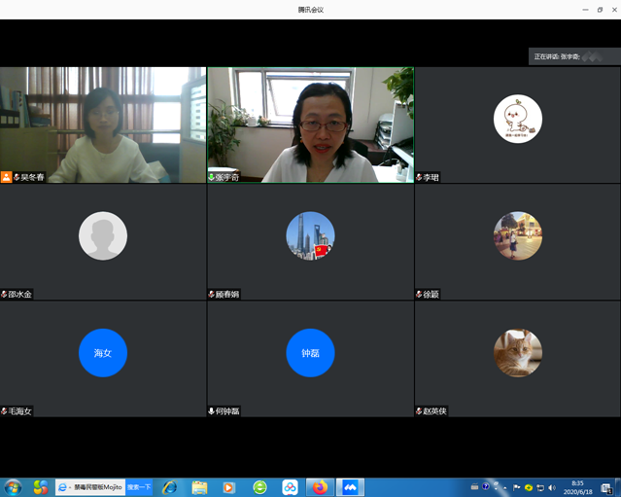This screenshot has width=621, height=497.
Task: Select 顾春娴's skyline avatar tile
Action: [x=310, y=235]
